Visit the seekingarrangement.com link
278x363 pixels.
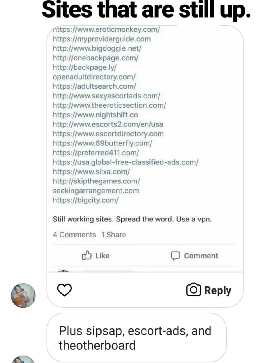coord(96,191)
